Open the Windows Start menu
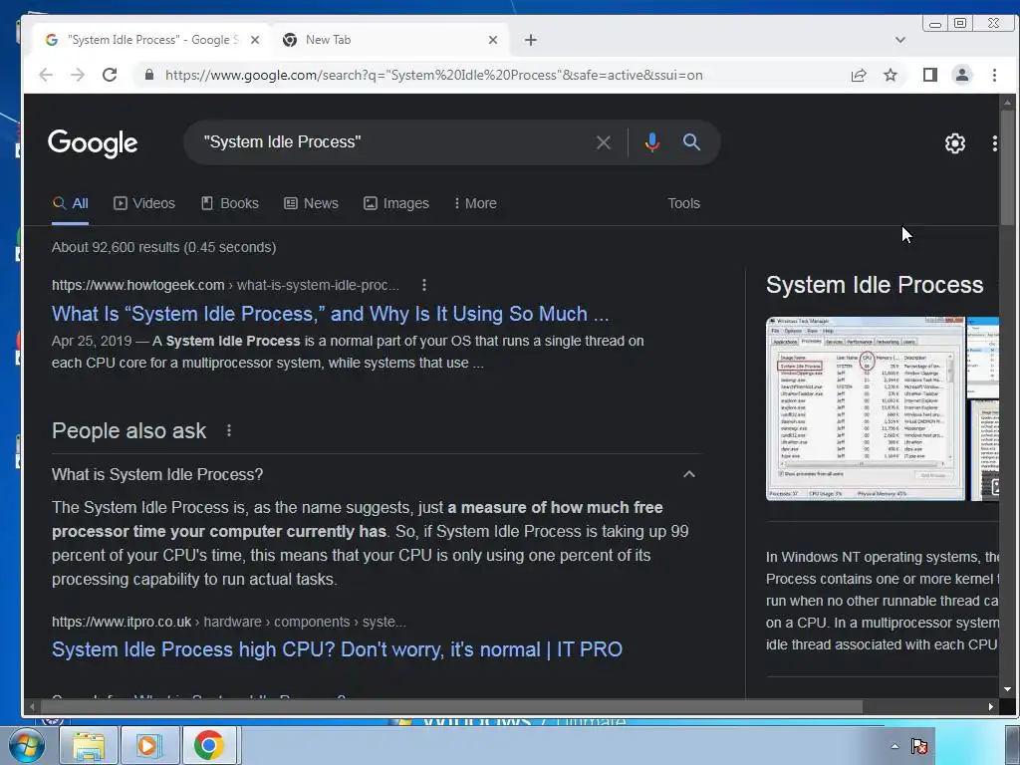Image resolution: width=1020 pixels, height=765 pixels. (x=27, y=745)
